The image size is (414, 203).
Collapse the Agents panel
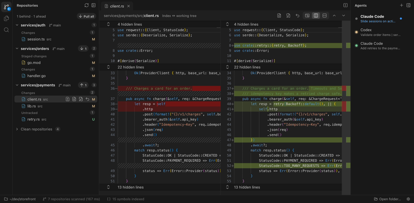pos(408,5)
